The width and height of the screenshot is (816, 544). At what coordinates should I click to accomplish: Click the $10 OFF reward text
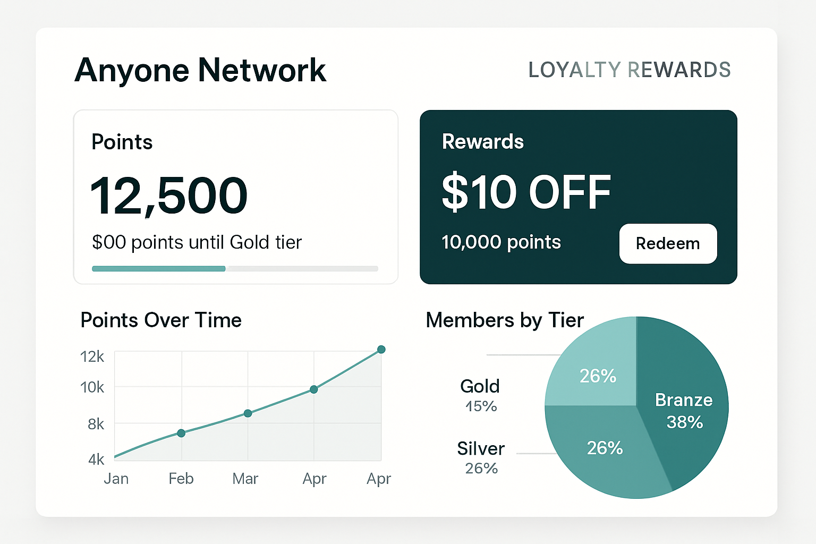tap(526, 192)
